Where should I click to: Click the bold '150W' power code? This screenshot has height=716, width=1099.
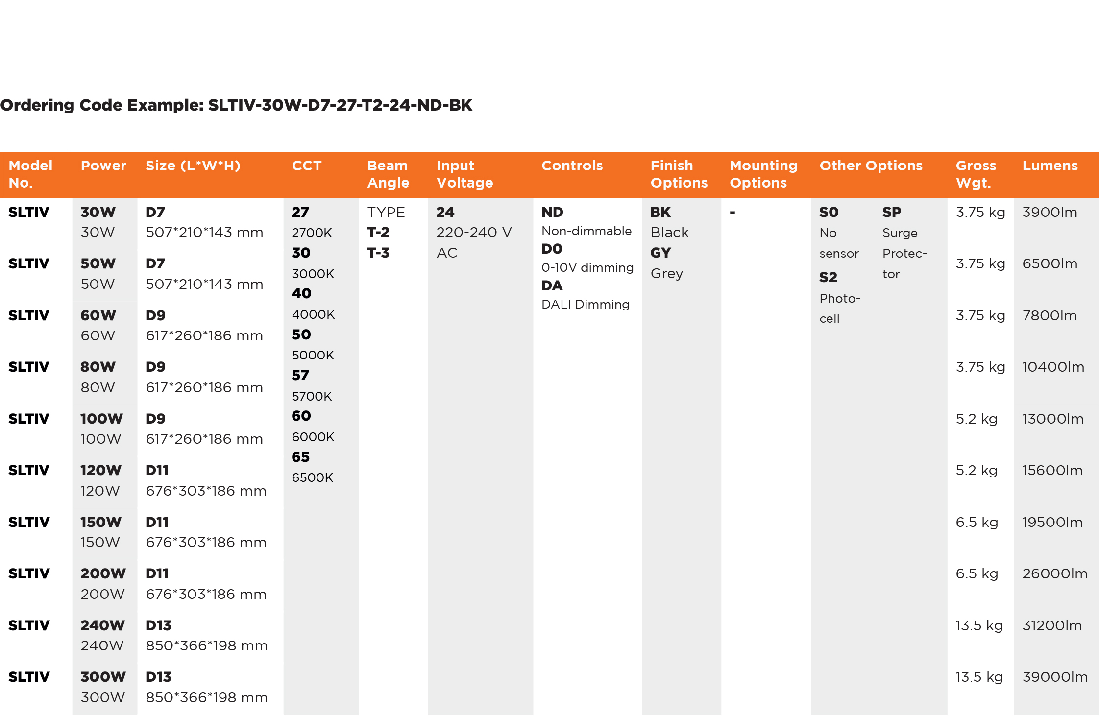click(100, 522)
